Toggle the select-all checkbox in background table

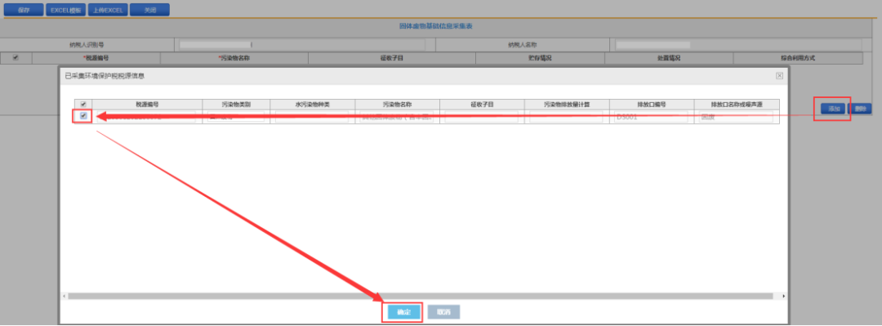[16, 57]
